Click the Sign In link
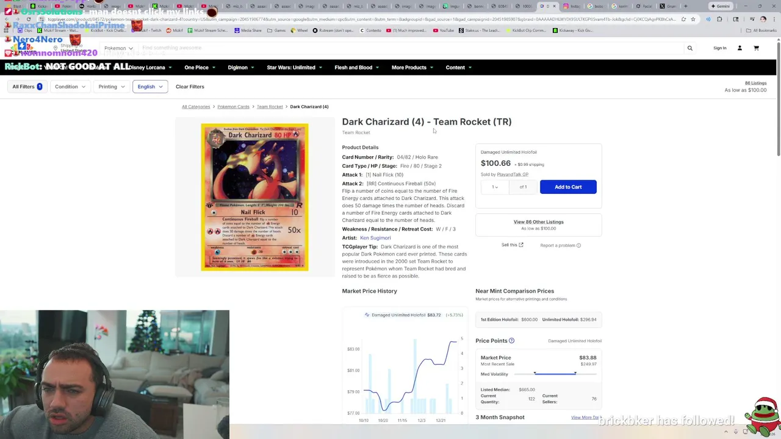Screen dimensions: 781x439 click(x=720, y=48)
